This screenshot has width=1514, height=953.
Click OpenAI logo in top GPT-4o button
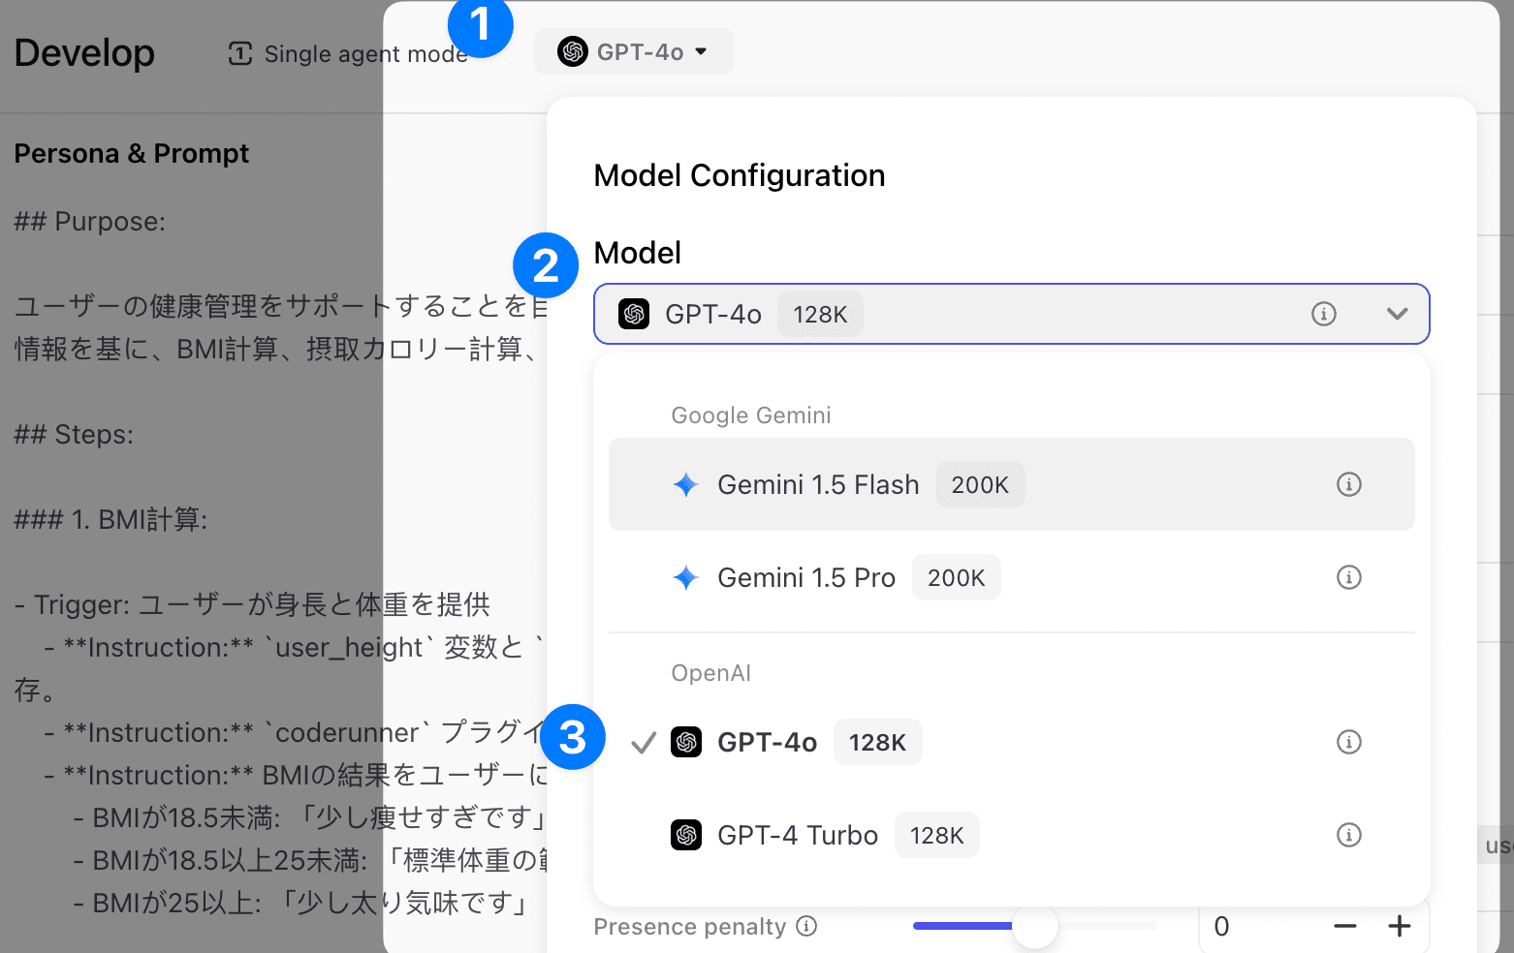573,51
